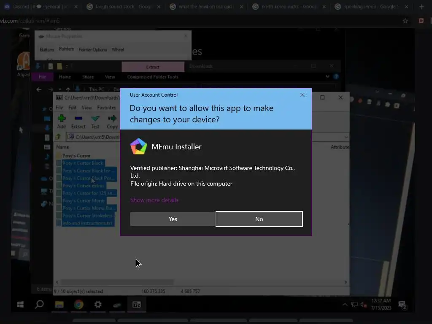Expand the 7-Zip address bar dropdown arrow

click(x=346, y=137)
